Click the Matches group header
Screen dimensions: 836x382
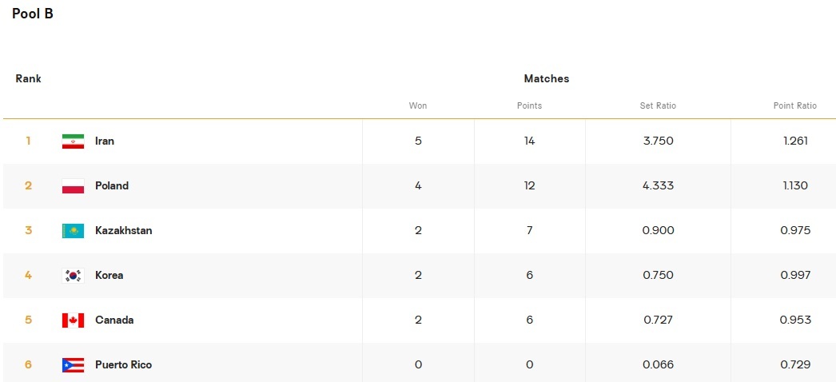(547, 79)
